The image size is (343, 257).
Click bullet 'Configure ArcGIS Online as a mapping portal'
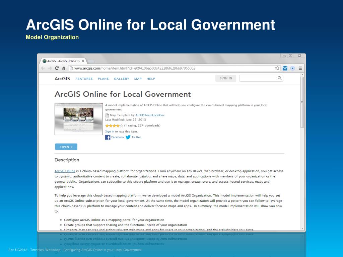click(x=114, y=220)
